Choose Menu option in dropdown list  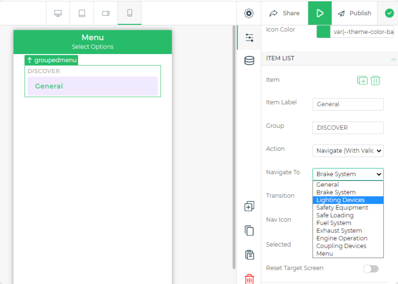[348, 253]
